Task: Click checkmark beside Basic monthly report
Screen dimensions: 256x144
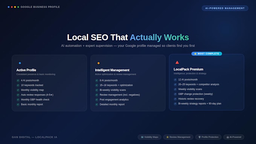Action: click(18, 105)
